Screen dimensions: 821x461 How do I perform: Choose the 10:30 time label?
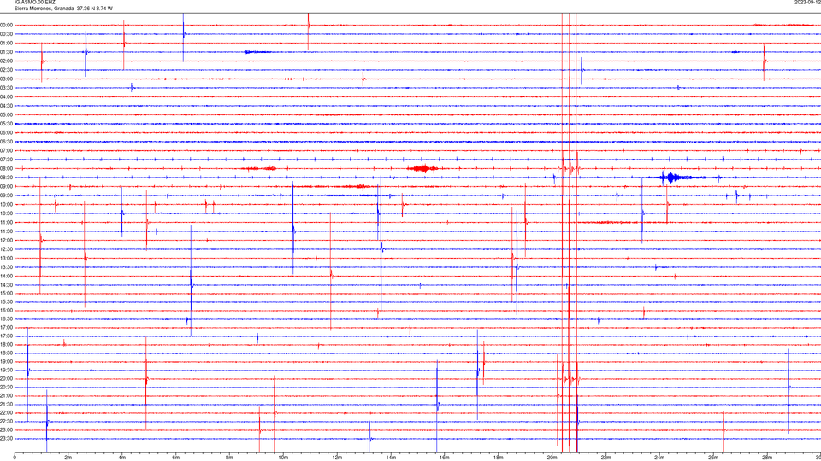click(x=7, y=213)
